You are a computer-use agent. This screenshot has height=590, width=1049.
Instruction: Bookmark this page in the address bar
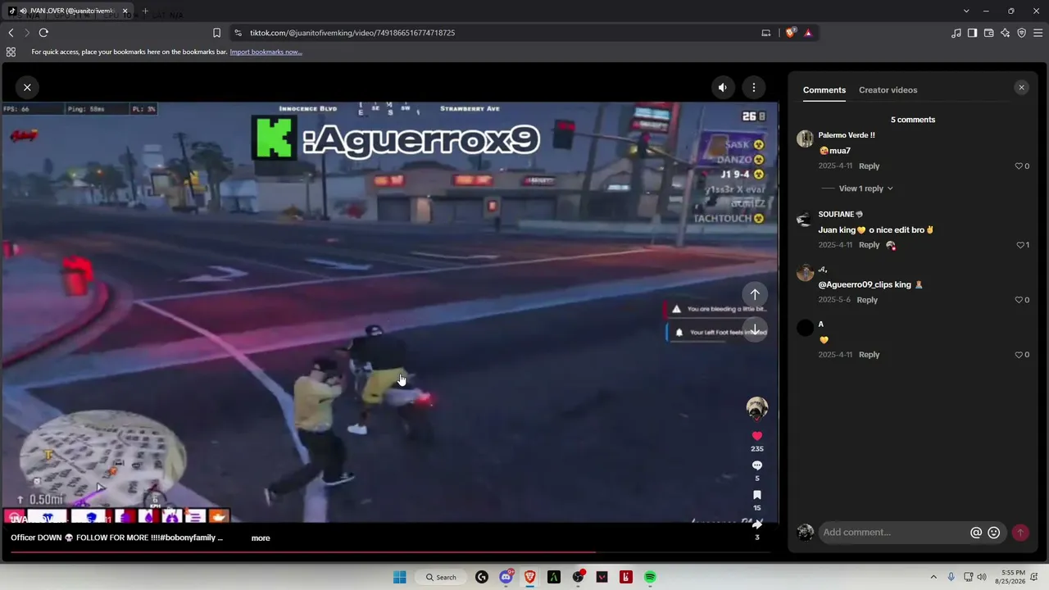pos(216,33)
